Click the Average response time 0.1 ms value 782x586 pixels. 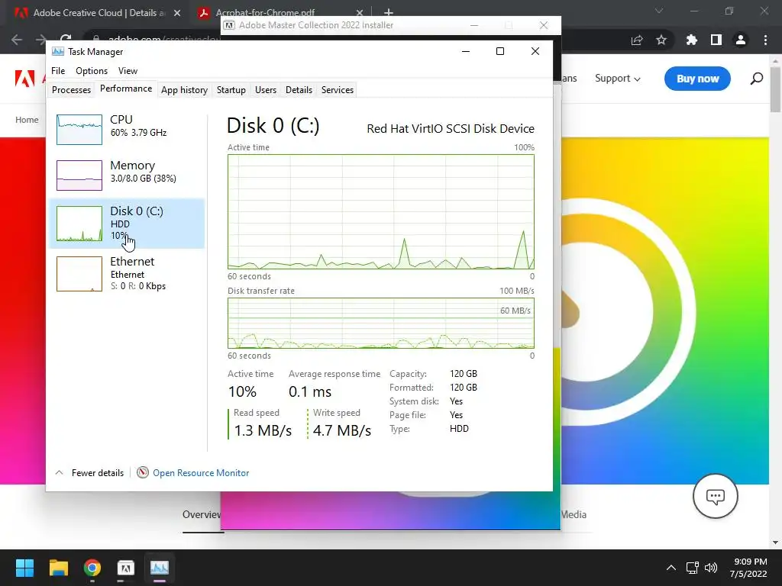(310, 391)
